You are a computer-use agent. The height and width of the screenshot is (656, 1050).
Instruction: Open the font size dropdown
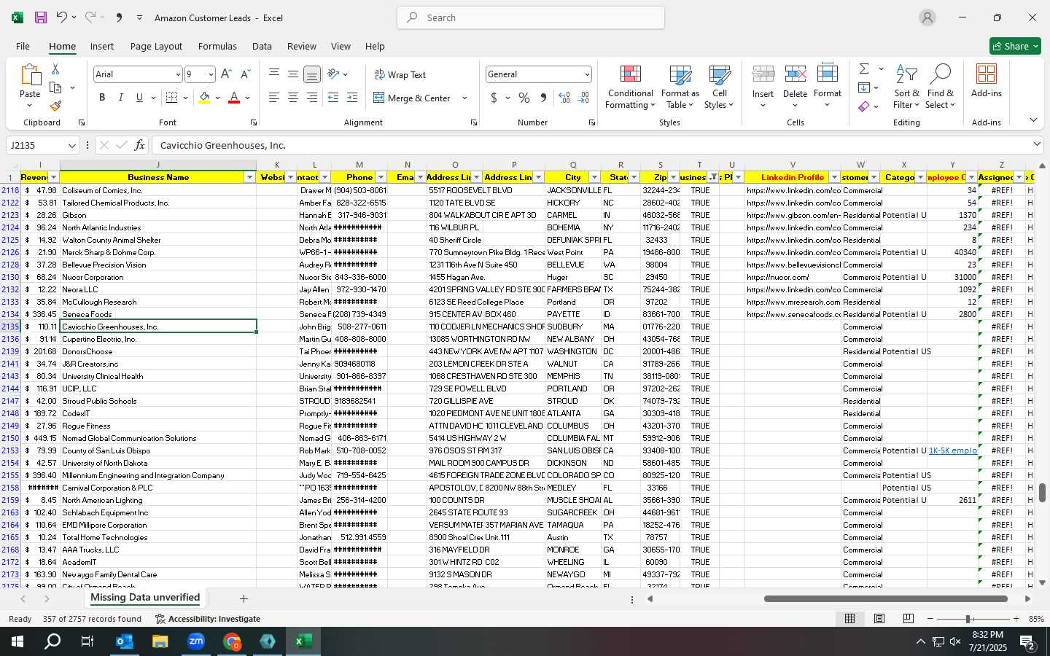coord(211,74)
